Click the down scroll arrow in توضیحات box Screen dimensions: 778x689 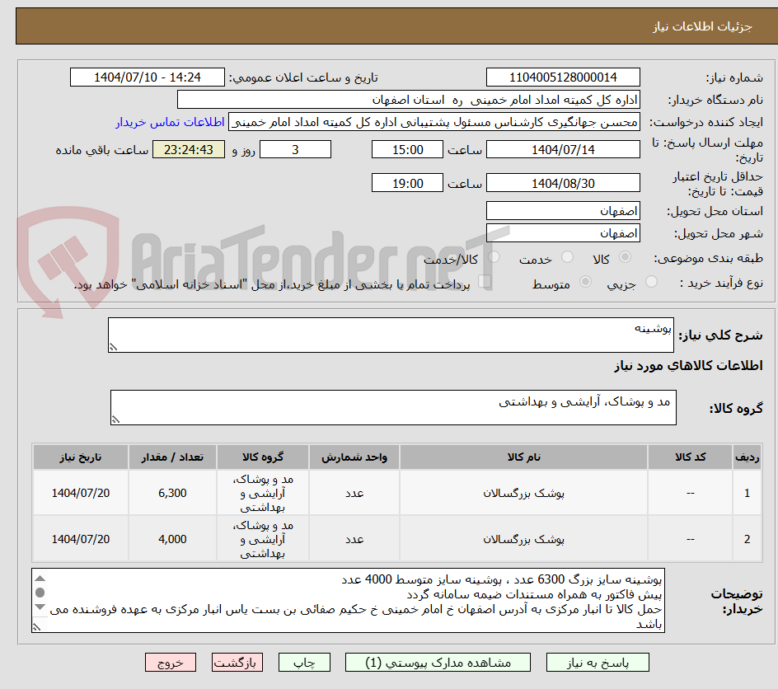coord(40,607)
